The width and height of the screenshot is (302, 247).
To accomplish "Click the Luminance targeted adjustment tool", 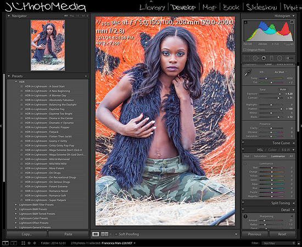I will 245,164.
